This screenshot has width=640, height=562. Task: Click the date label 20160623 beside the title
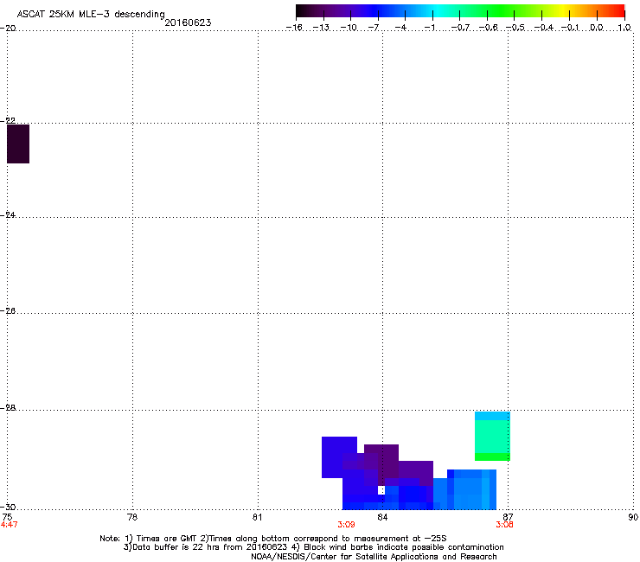tap(188, 22)
